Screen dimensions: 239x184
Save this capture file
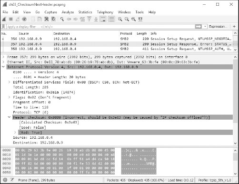40,19
